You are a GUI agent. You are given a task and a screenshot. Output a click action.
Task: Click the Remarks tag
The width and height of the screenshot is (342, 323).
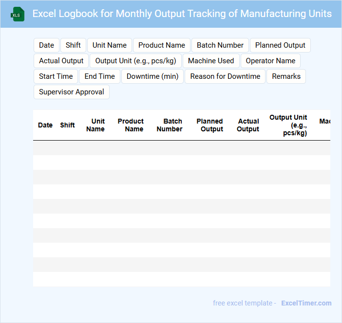tap(286, 76)
